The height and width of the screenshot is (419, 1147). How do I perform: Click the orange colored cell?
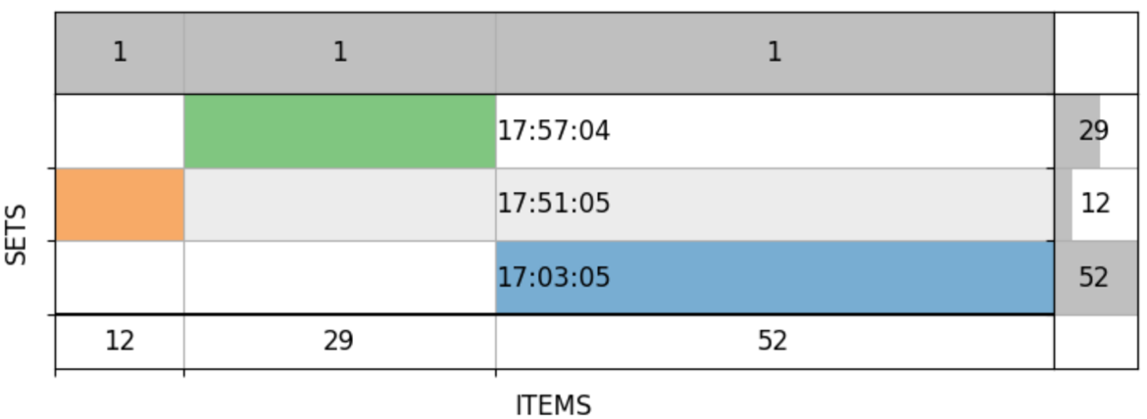pyautogui.click(x=120, y=205)
